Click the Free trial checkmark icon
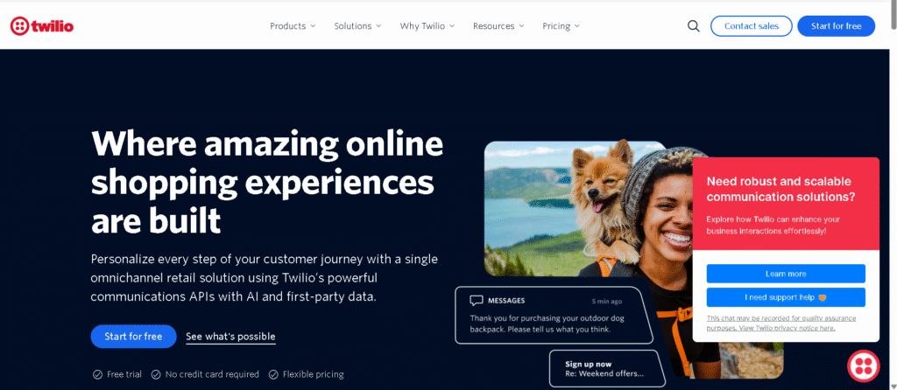The image size is (897, 390). tap(98, 374)
